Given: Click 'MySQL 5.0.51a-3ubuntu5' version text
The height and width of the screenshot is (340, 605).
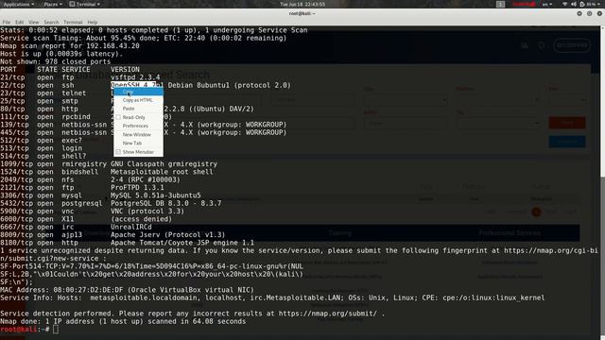Looking at the screenshot, I should coord(155,195).
